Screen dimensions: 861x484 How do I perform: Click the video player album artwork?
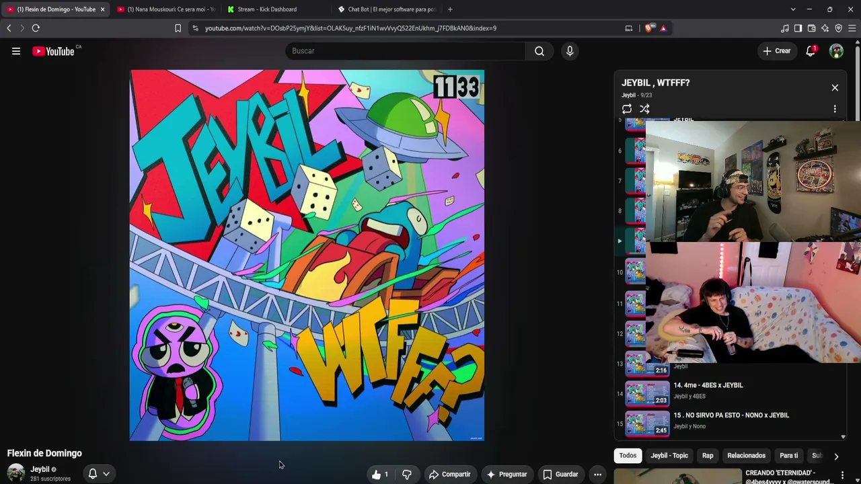point(307,255)
